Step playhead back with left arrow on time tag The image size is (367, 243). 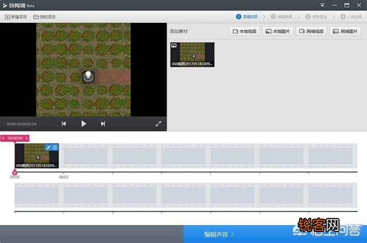[3, 138]
